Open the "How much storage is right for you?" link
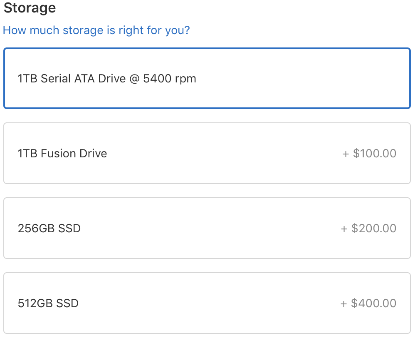This screenshot has width=415, height=338. [x=96, y=30]
